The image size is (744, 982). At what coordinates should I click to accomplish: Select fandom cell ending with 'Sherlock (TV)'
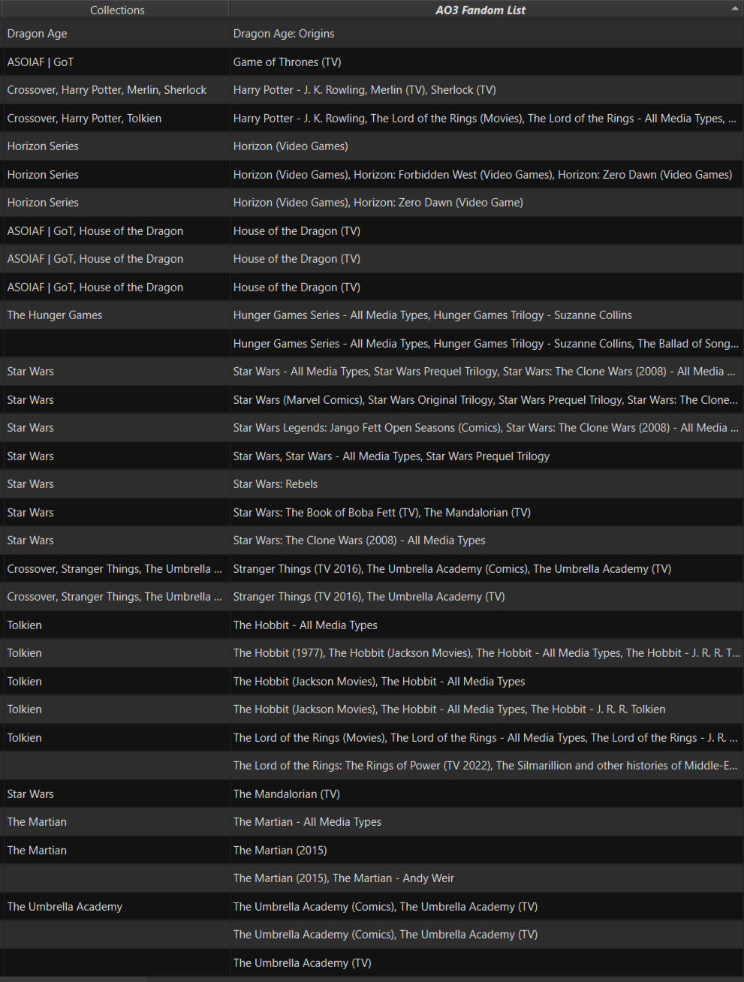[x=486, y=90]
